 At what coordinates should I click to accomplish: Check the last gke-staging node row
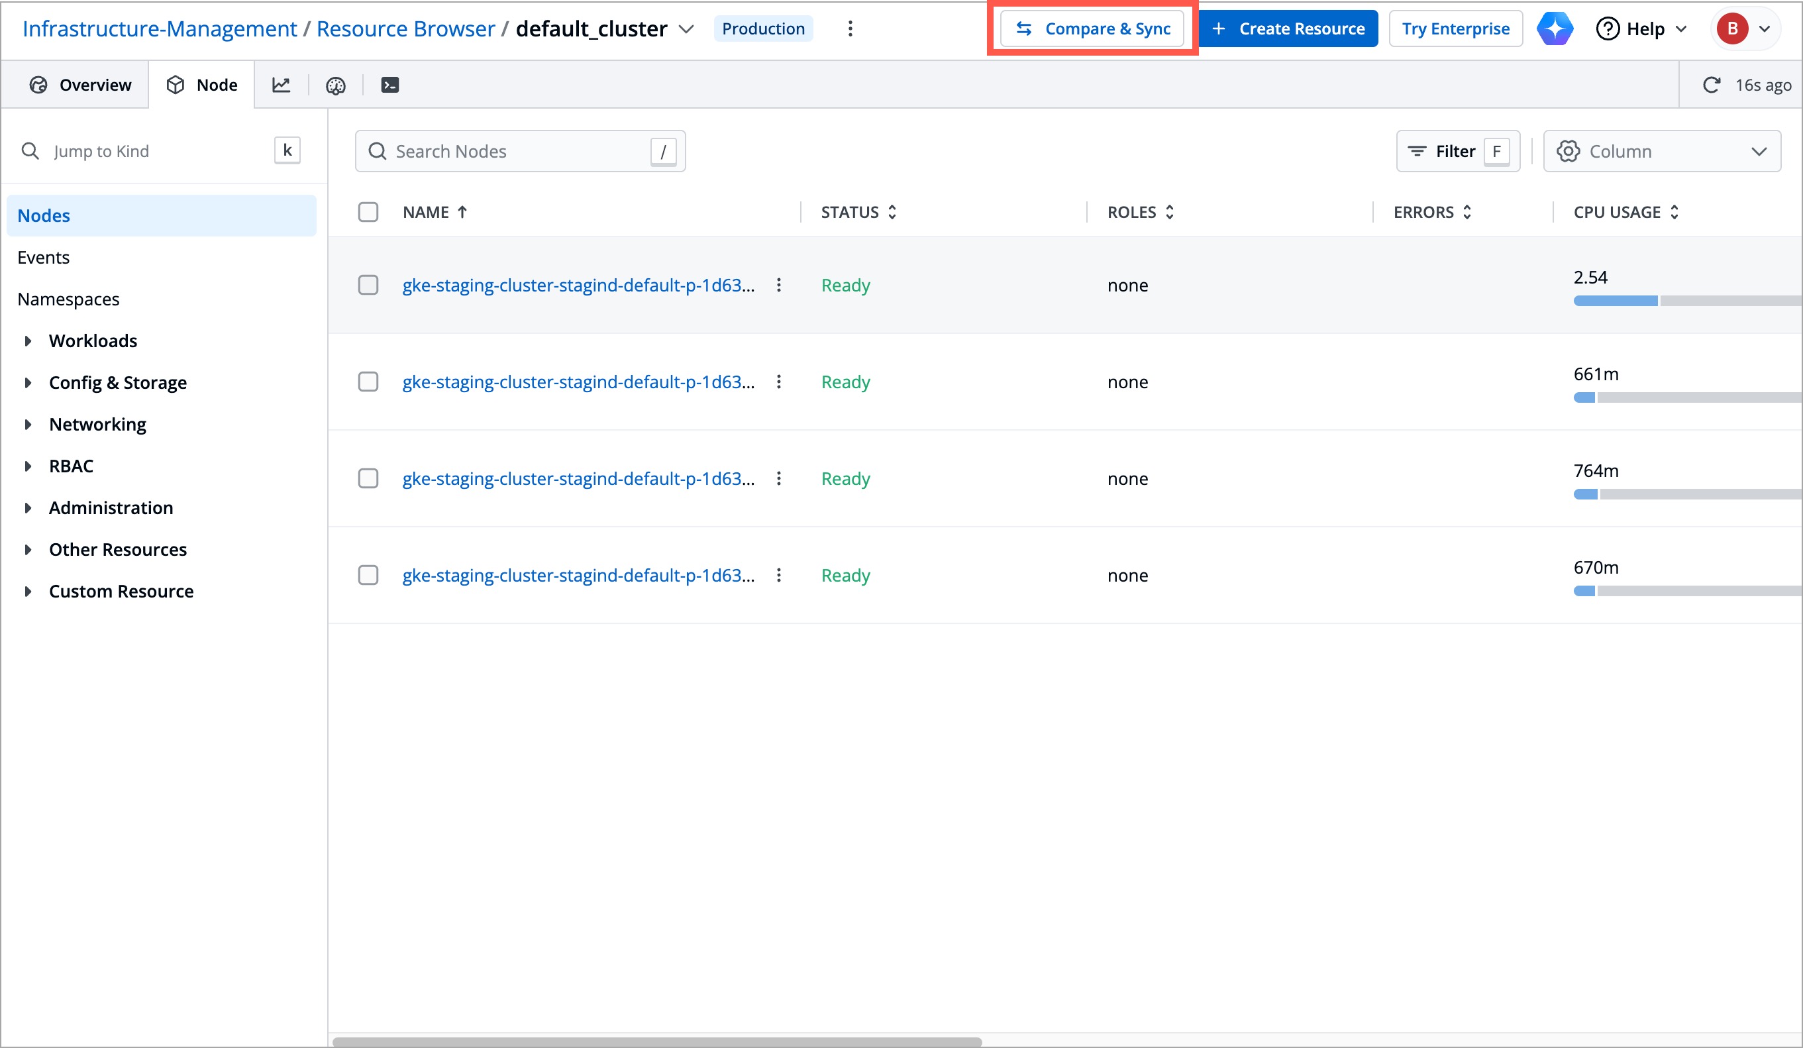pos(368,574)
